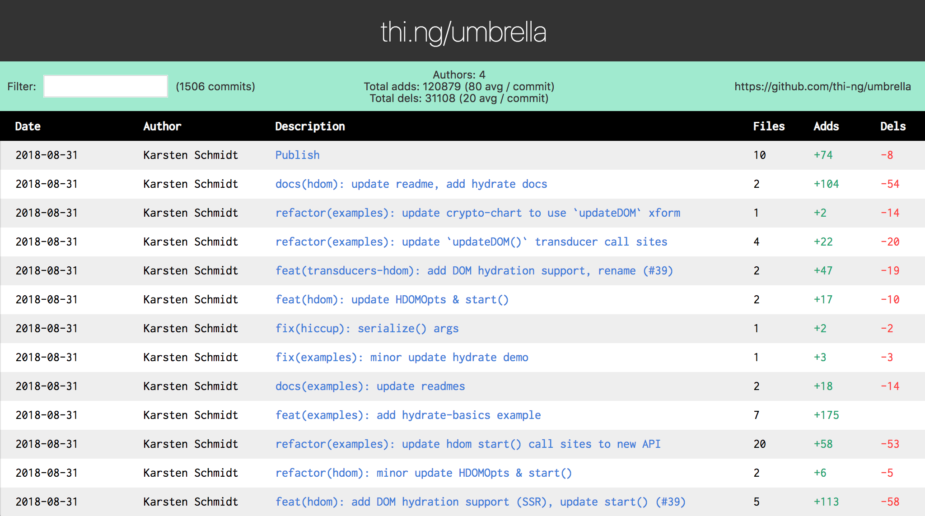Open the 'add DOM hydration support (SSR)' commit
The image size is (925, 516).
click(480, 502)
